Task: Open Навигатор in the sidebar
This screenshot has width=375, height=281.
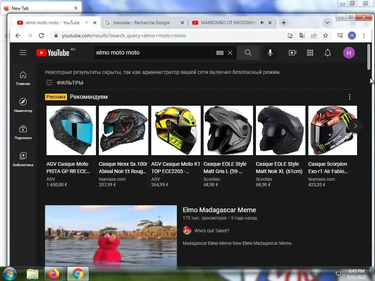Action: (x=23, y=105)
